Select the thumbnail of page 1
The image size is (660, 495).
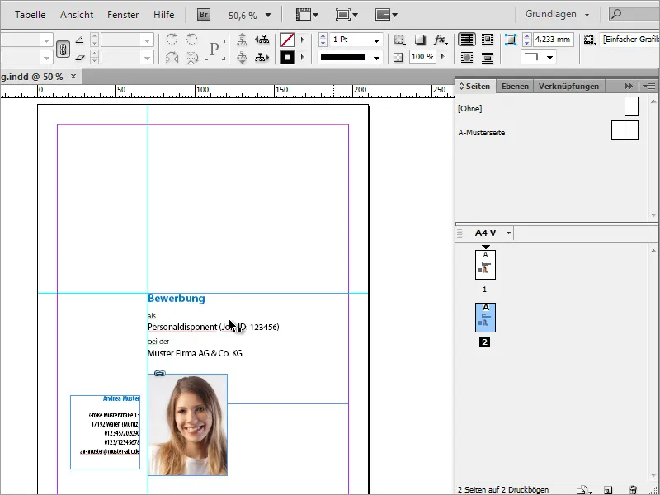(x=484, y=266)
